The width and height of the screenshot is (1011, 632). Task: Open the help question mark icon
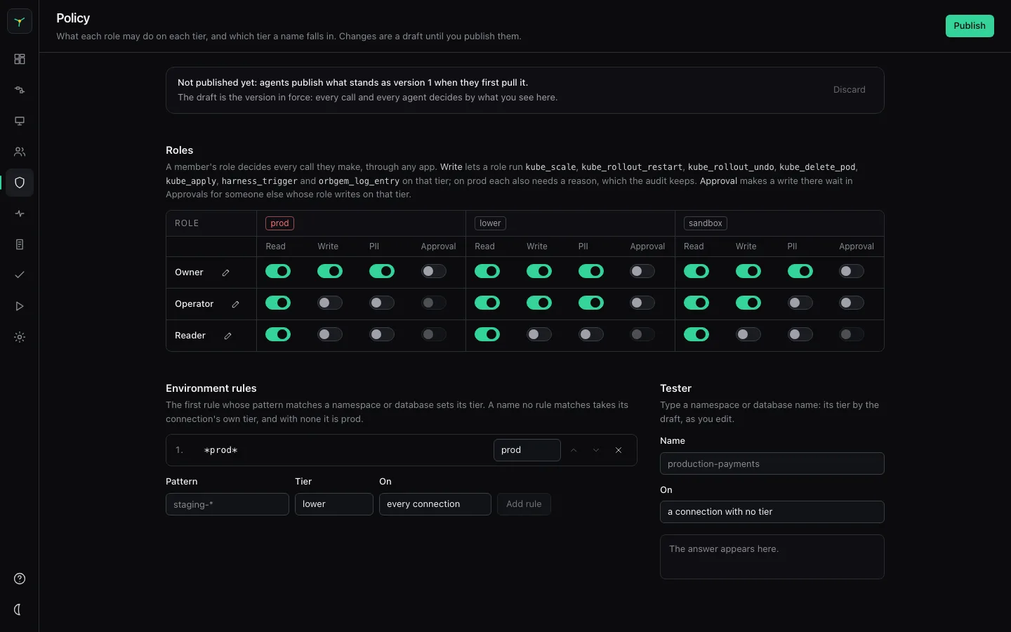click(20, 579)
